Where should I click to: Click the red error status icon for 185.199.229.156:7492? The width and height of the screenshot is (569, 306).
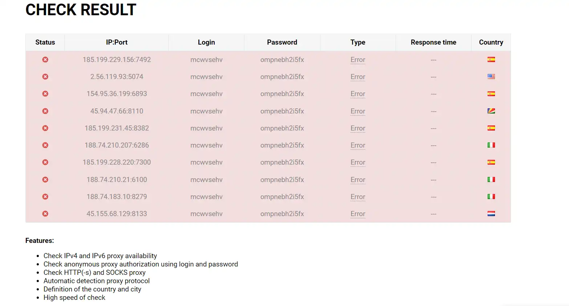point(45,59)
